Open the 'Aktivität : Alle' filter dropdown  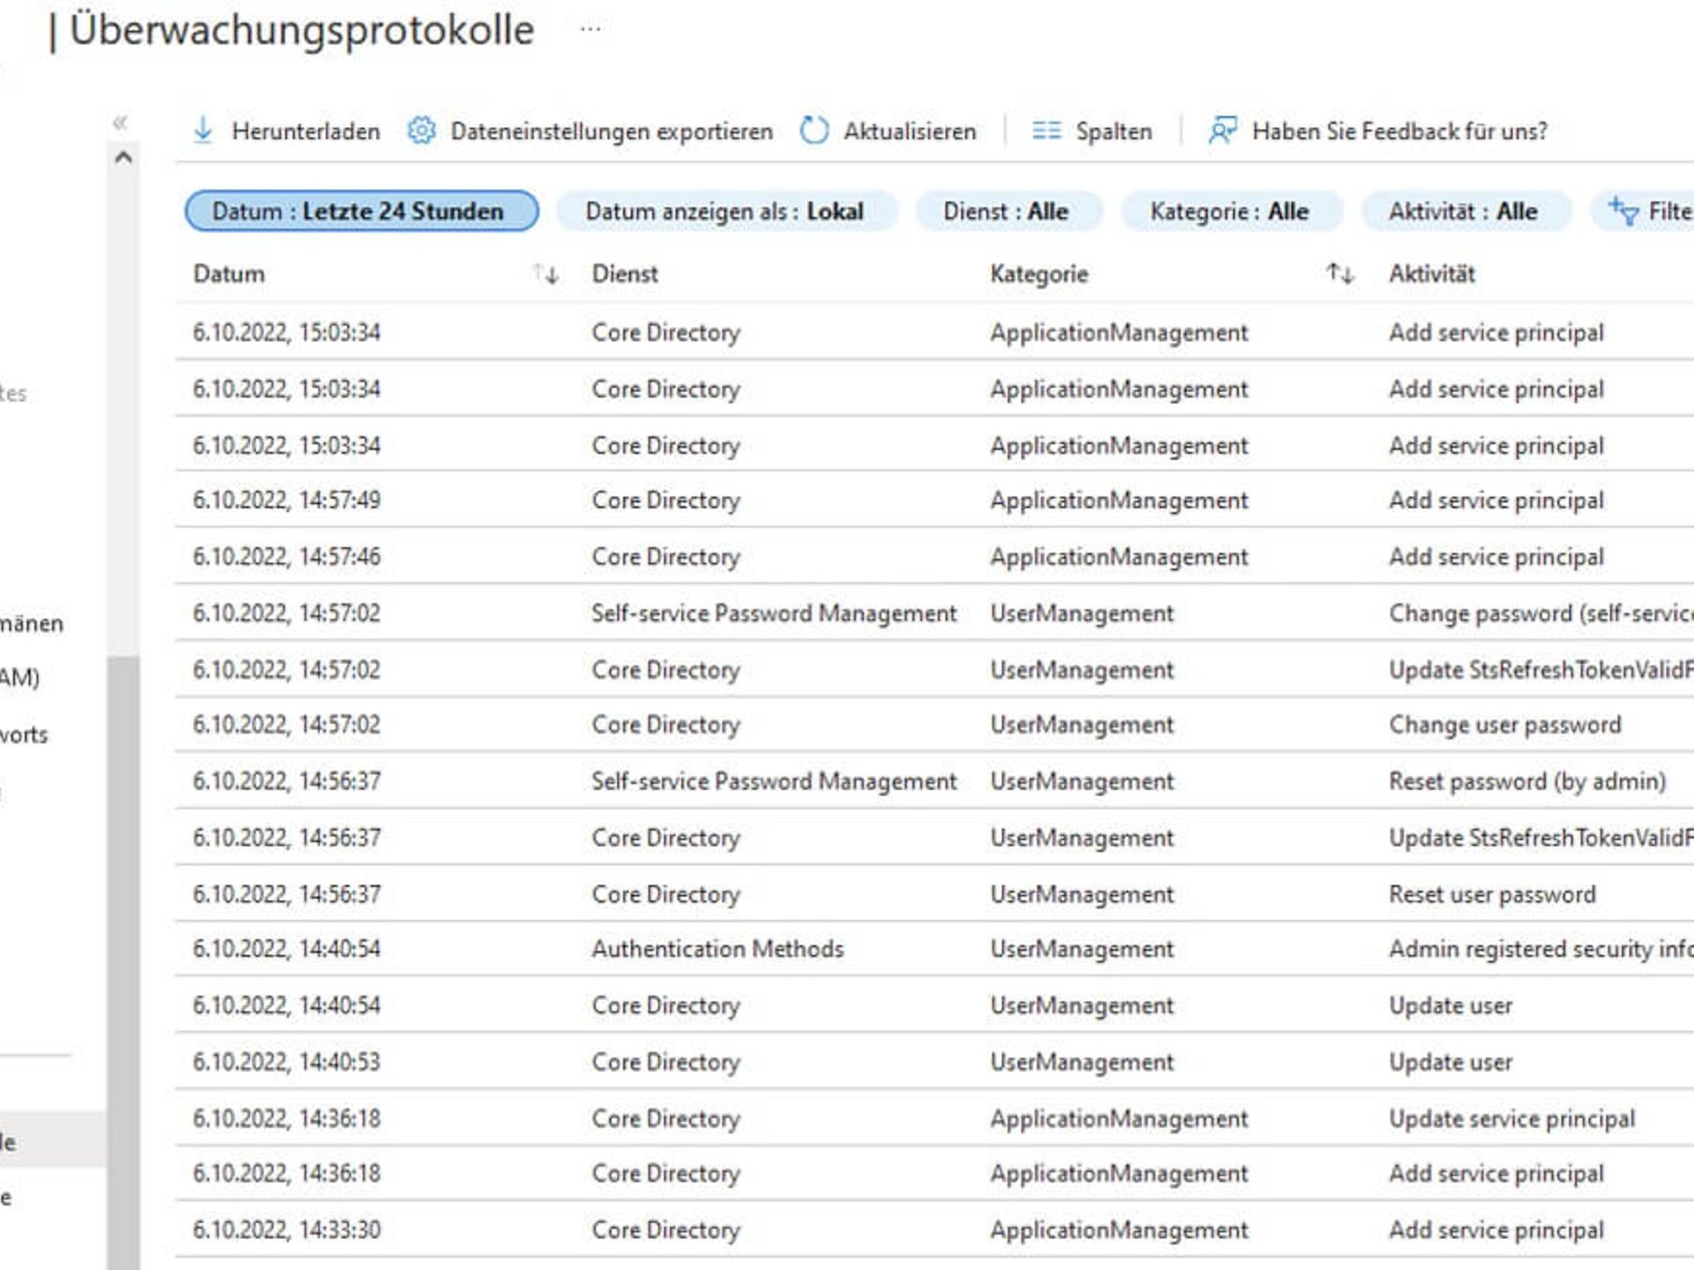click(1465, 211)
